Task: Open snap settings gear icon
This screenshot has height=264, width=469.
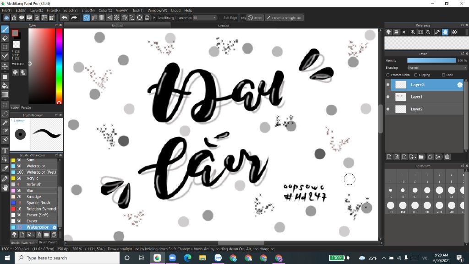Action: (x=147, y=18)
